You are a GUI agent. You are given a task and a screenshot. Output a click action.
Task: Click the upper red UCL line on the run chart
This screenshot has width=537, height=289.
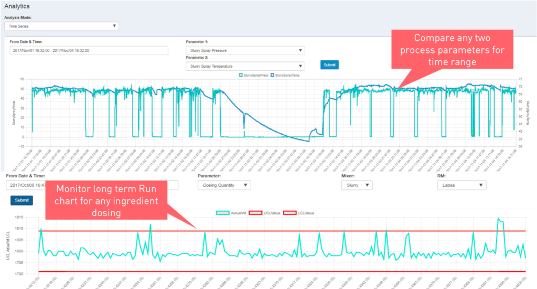315,231
